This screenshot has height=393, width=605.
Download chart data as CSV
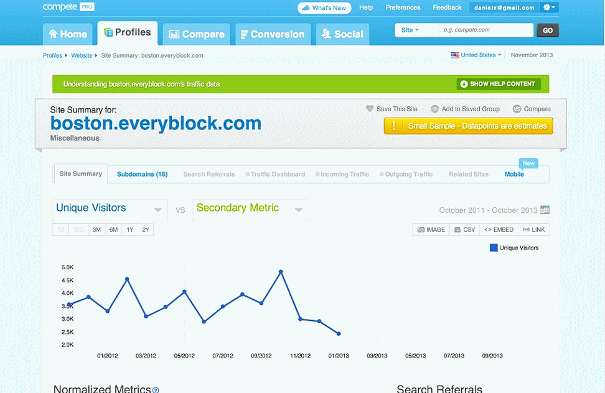pyautogui.click(x=464, y=229)
